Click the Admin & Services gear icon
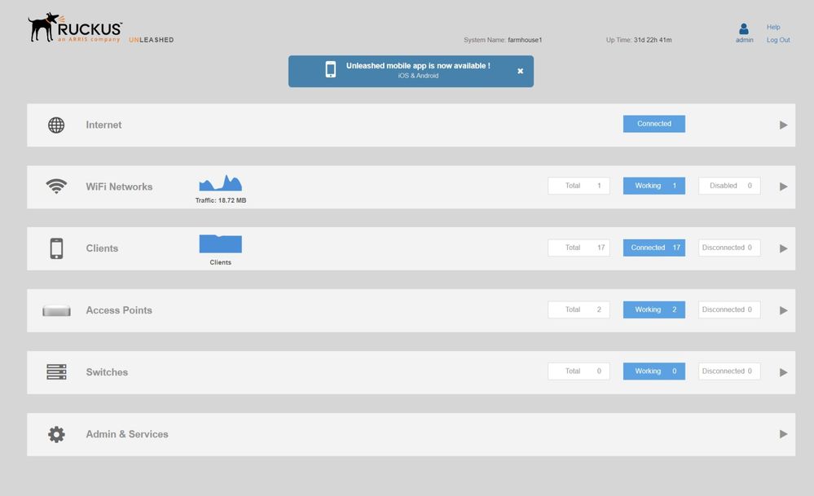 56,434
